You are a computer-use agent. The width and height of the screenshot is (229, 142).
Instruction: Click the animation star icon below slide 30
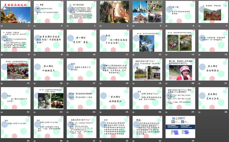(35, 141)
